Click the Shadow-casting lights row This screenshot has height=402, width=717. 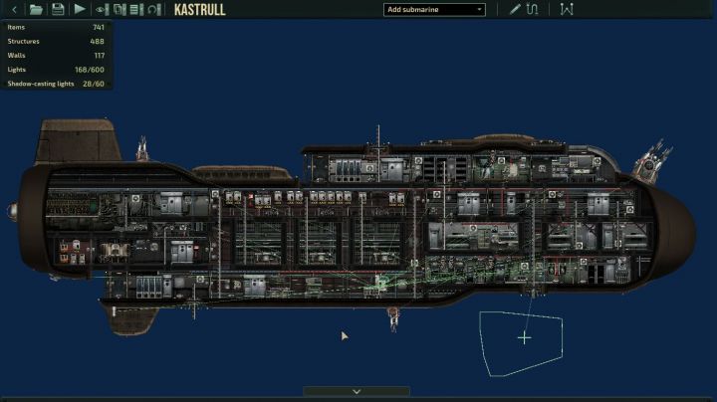[x=56, y=84]
